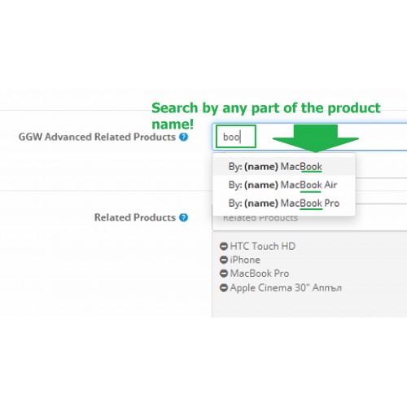
Task: Remove MacBook Pro using its minus icon
Action: pos(224,274)
